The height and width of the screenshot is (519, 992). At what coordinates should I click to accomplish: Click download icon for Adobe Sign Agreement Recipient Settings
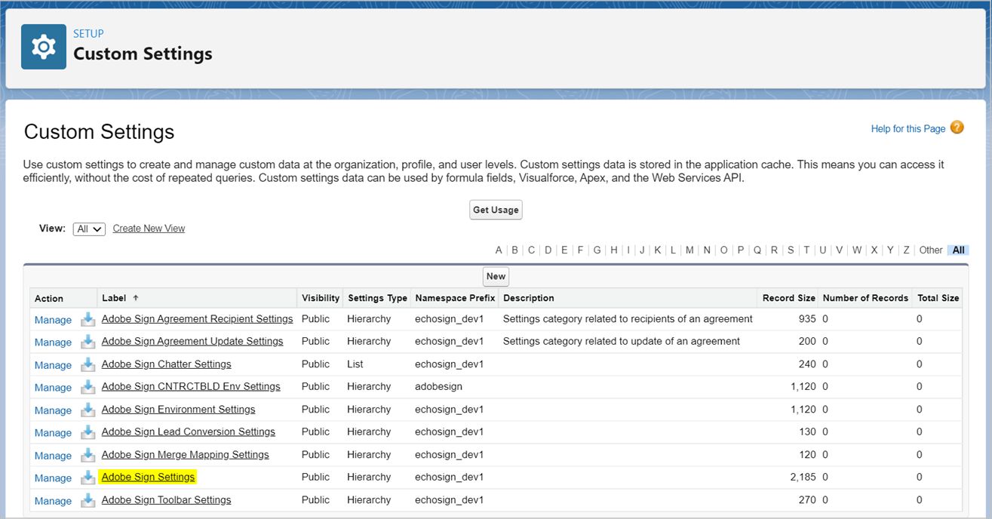click(x=88, y=319)
